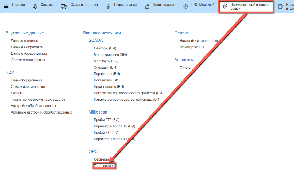This screenshot has width=294, height=172.
Task: Click the Нормативная информация book icon
Action: 280,7
